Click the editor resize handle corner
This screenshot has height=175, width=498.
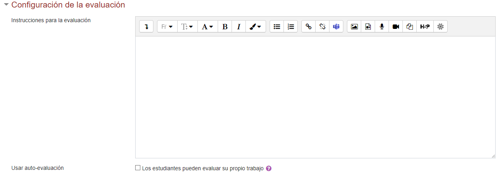(x=493, y=156)
